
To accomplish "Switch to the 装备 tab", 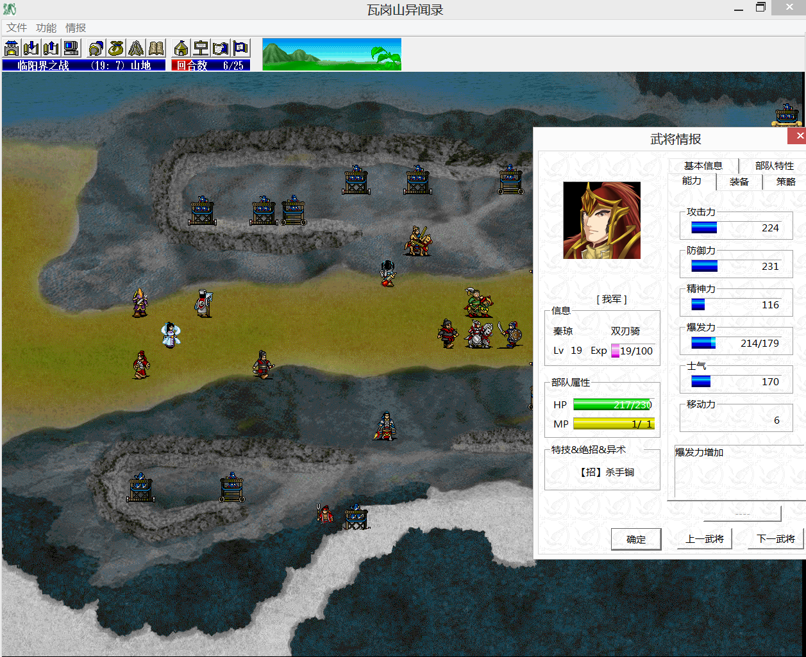I will [x=739, y=181].
